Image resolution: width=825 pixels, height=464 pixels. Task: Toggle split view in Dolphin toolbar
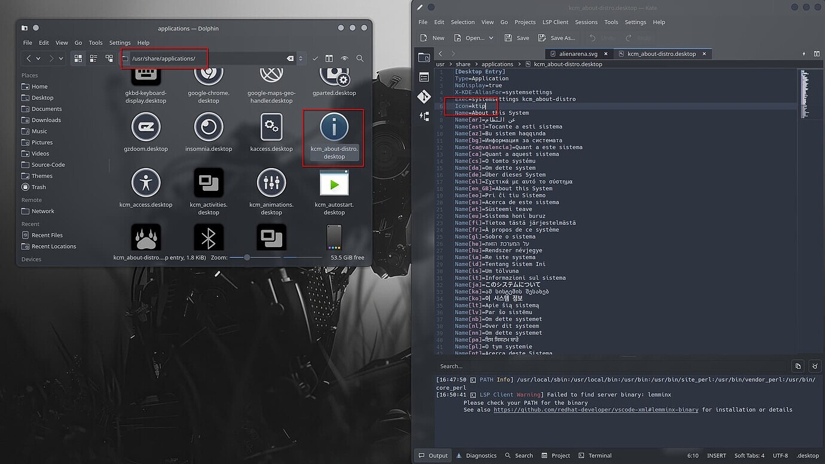[329, 59]
